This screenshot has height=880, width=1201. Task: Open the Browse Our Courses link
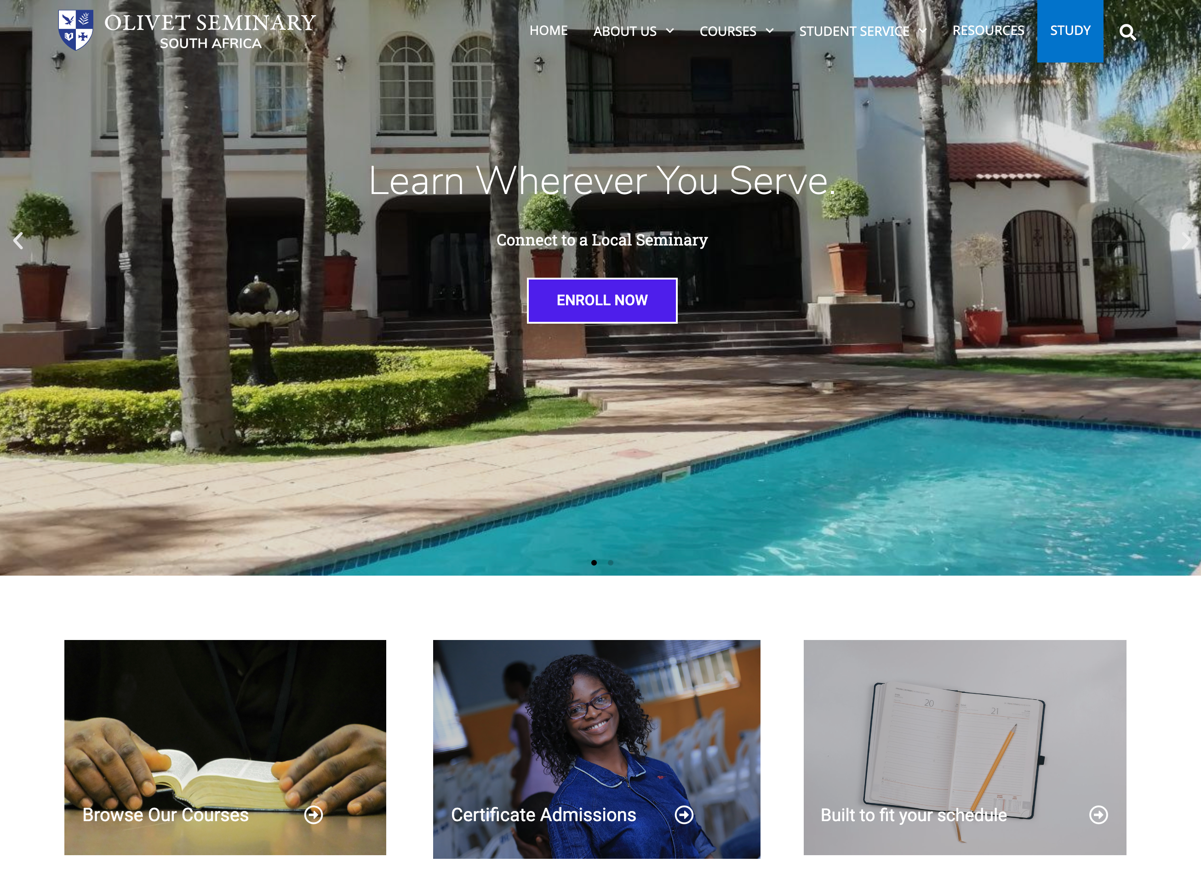(x=166, y=814)
